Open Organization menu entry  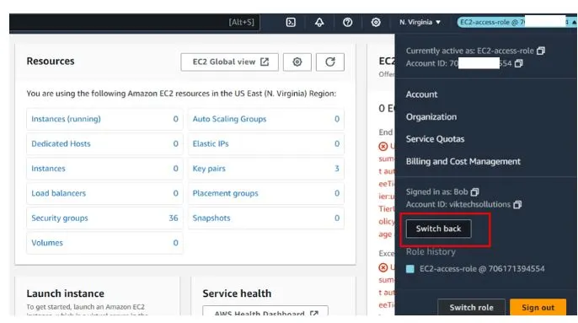[431, 117]
